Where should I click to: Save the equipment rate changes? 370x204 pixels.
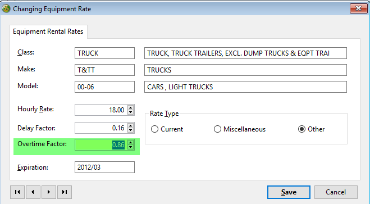(x=289, y=192)
